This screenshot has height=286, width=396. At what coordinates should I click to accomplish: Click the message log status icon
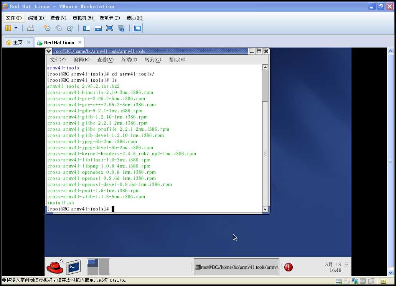tap(383, 281)
